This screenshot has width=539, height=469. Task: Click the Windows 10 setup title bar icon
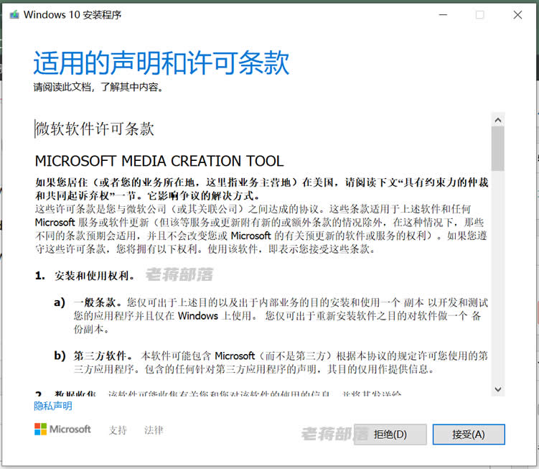click(14, 15)
